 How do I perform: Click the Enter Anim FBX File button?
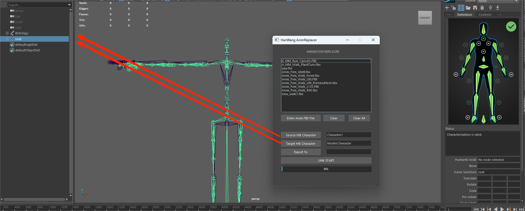[x=301, y=118]
